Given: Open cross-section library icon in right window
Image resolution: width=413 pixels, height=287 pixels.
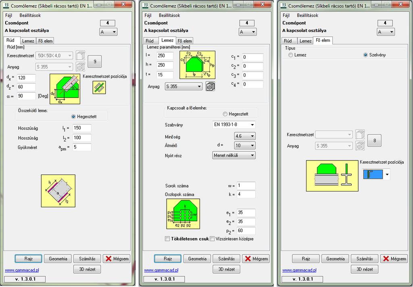Looking at the screenshot, I should [x=360, y=135].
